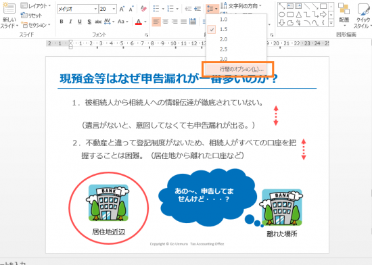Toggle strikethrough abc button
372x265 pixels.
coord(98,22)
